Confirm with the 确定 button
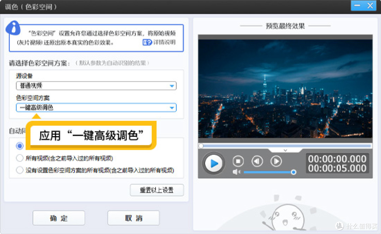The width and height of the screenshot is (381, 234). (x=59, y=218)
